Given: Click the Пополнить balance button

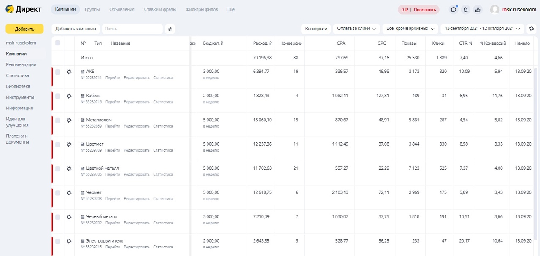Looking at the screenshot, I should pos(424,9).
